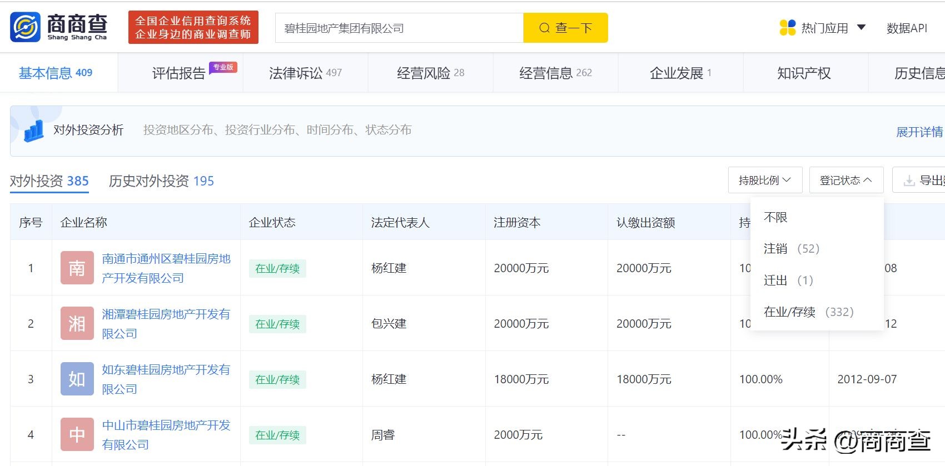945x466 pixels.
Task: Click the 南 company avatar icon
Action: pyautogui.click(x=77, y=268)
